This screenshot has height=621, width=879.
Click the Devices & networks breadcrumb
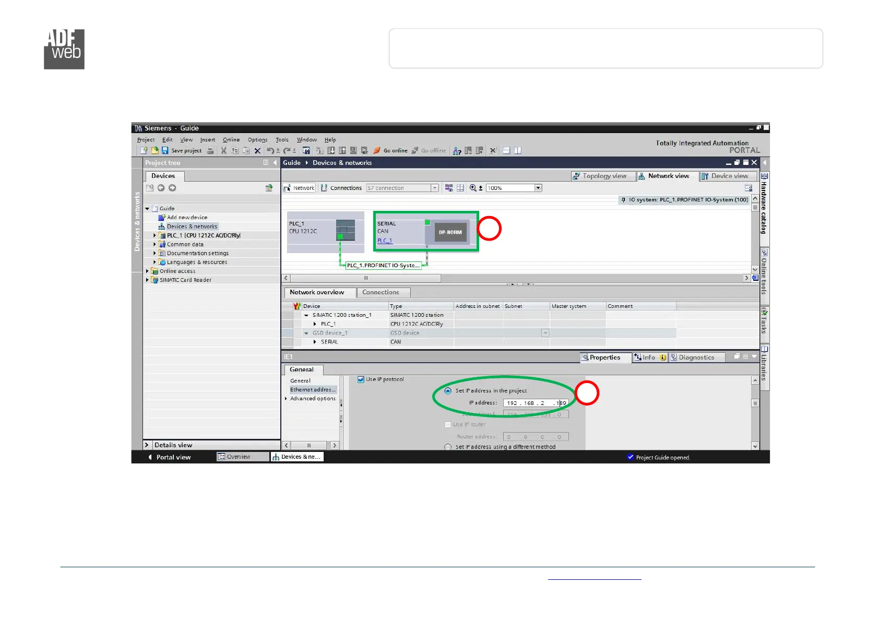pos(342,163)
